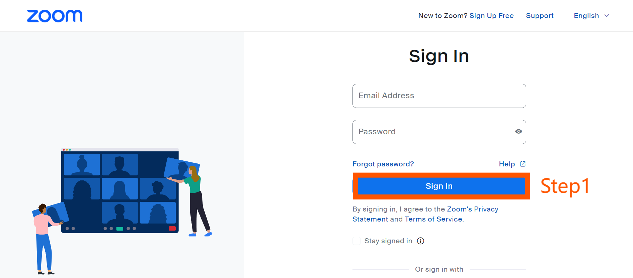Open the Terms of Service link
Image resolution: width=633 pixels, height=278 pixels.
tap(433, 219)
